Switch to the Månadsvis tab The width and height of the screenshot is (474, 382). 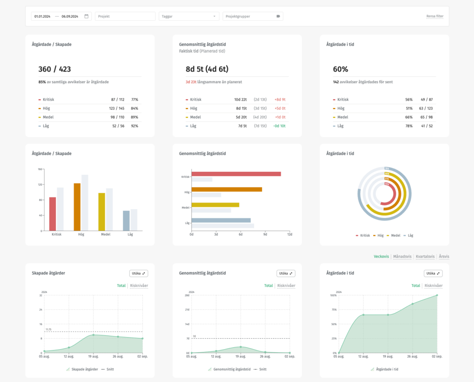click(403, 256)
